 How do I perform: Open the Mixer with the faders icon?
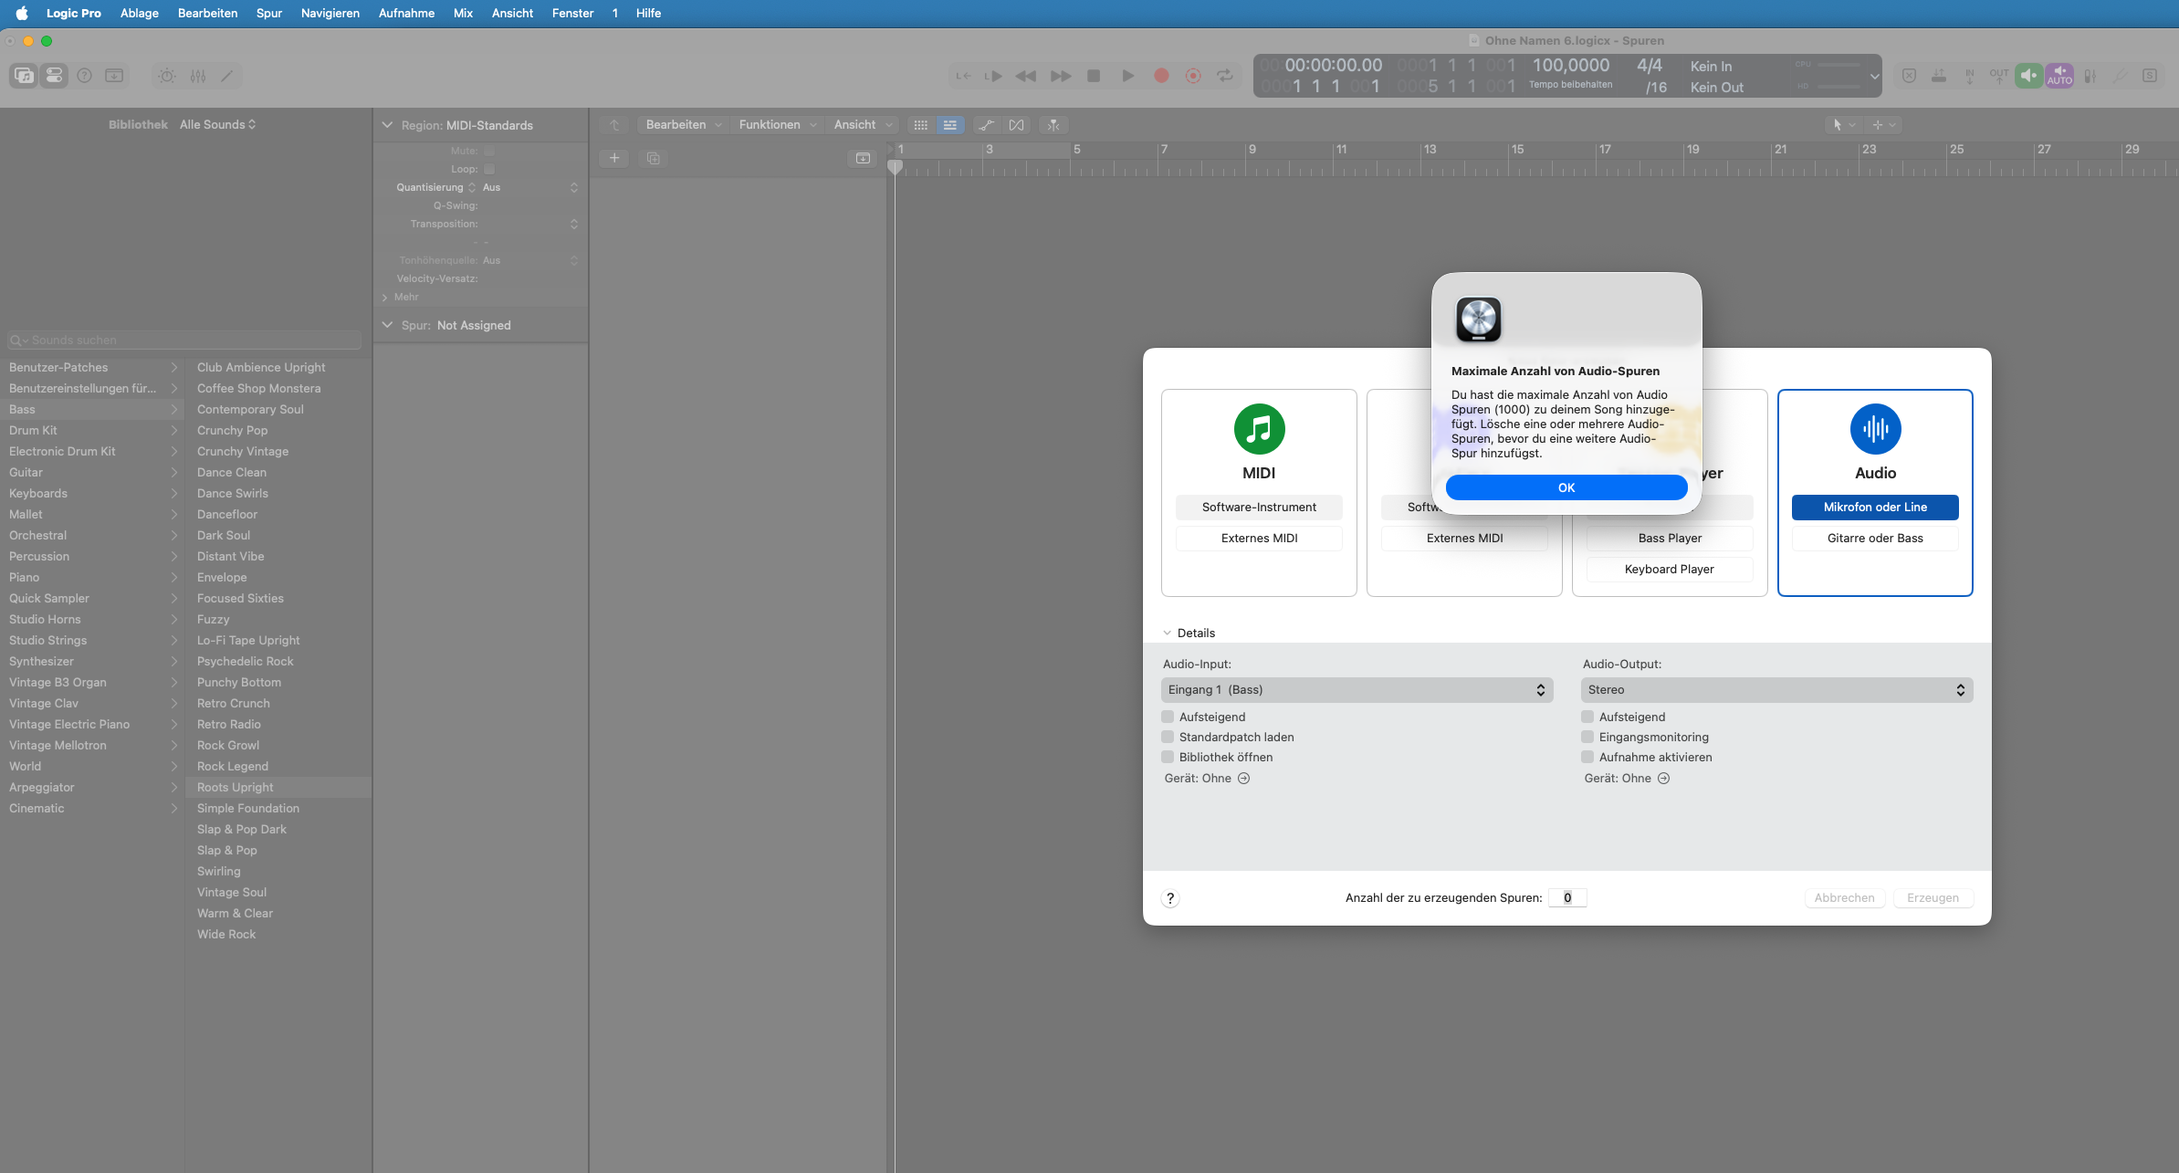(x=198, y=76)
